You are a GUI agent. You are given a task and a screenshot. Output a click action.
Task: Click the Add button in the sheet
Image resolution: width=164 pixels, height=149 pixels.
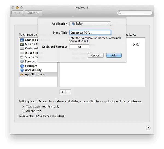point(114,55)
